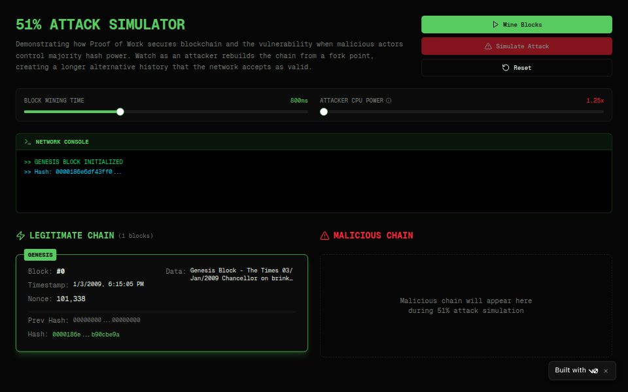Click the GENESIS BLOCK INITIALIZED console line
The width and height of the screenshot is (628, 392).
coord(73,162)
